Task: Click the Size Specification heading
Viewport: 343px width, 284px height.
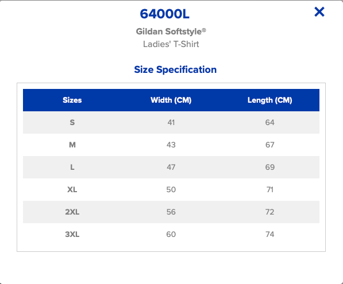Action: [x=175, y=69]
